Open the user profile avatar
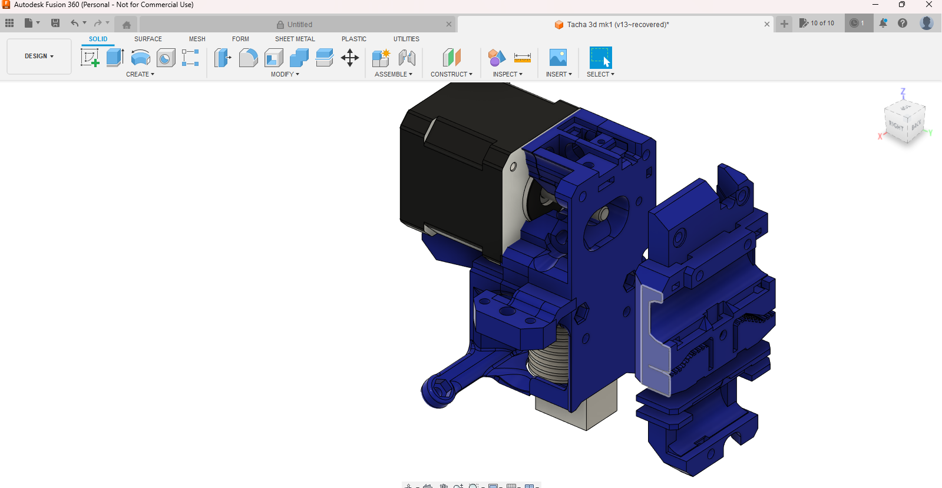Viewport: 942px width, 488px height. click(x=927, y=23)
